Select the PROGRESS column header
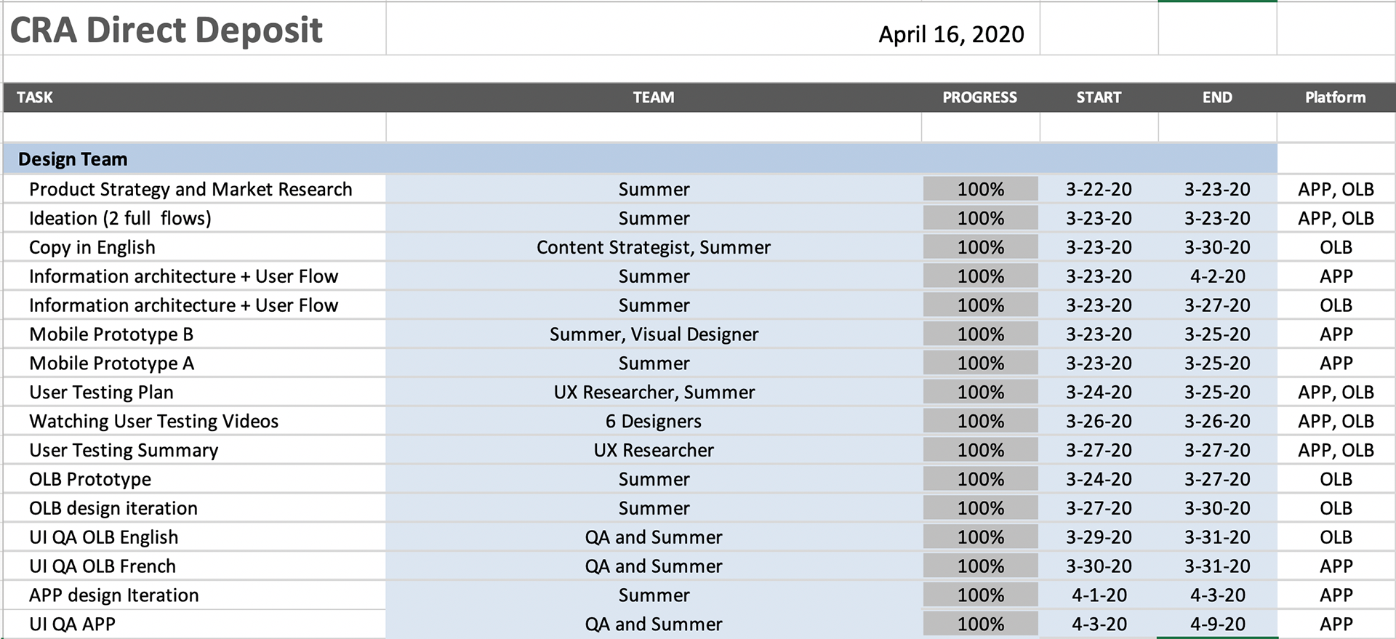Image resolution: width=1396 pixels, height=639 pixels. pos(979,97)
